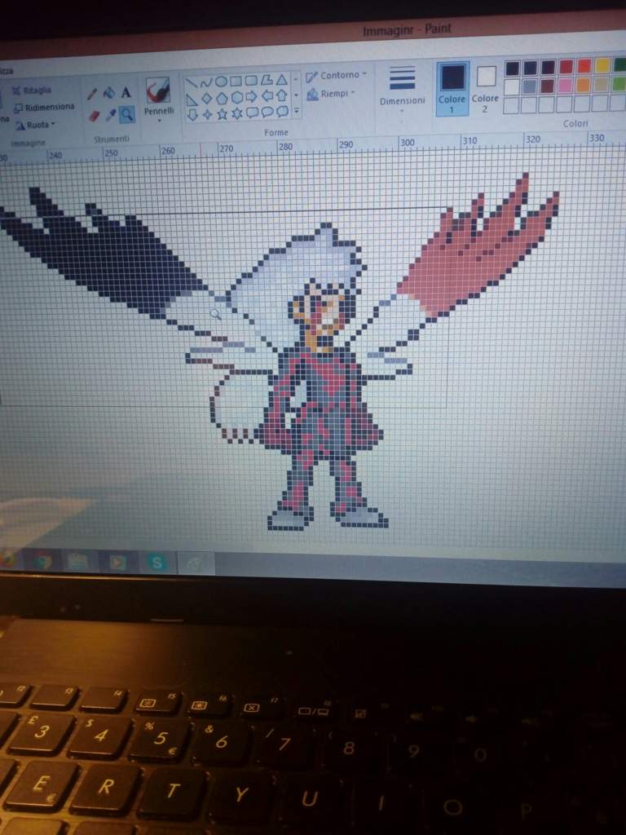Click the Paint taskbar button
This screenshot has height=835, width=626.
click(x=196, y=563)
